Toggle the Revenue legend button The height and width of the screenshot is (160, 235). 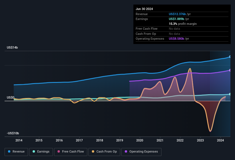tap(16, 152)
